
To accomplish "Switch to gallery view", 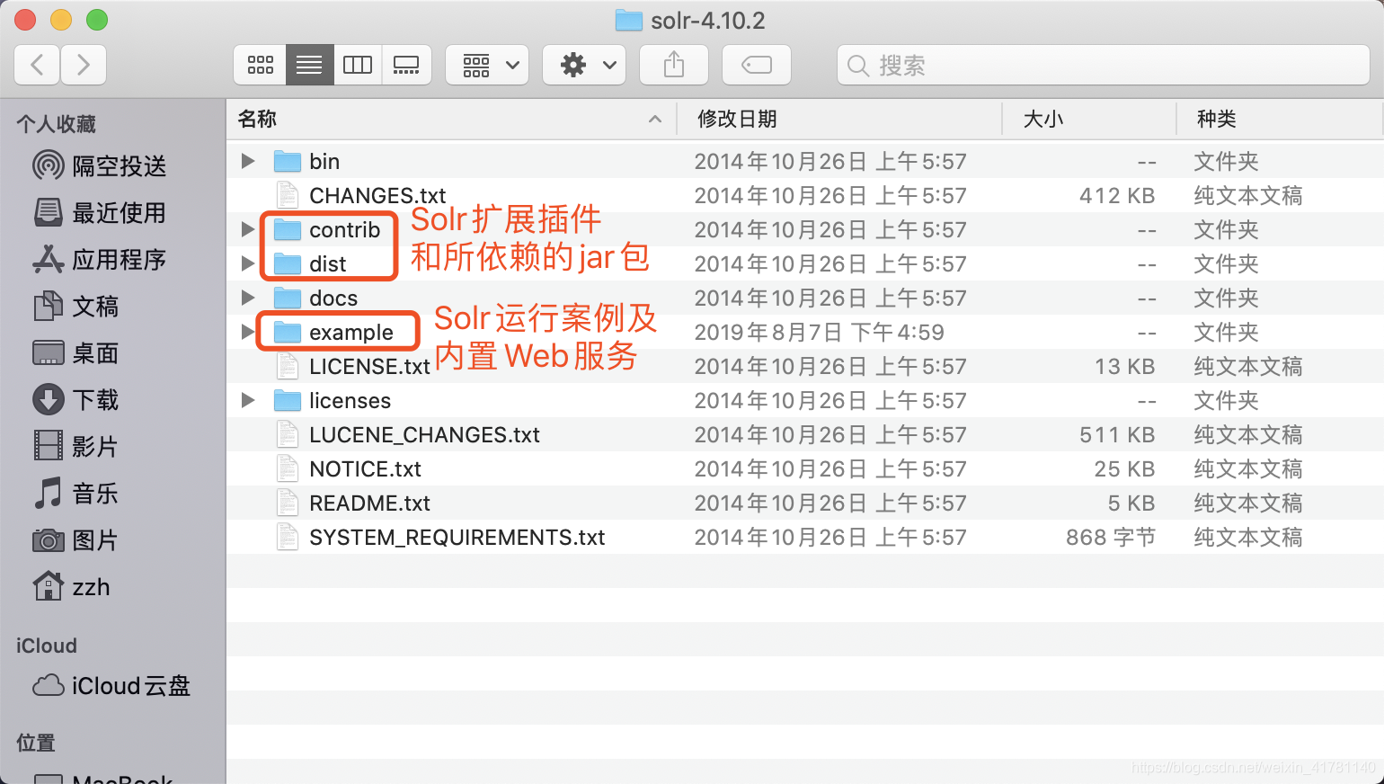I will coord(406,65).
